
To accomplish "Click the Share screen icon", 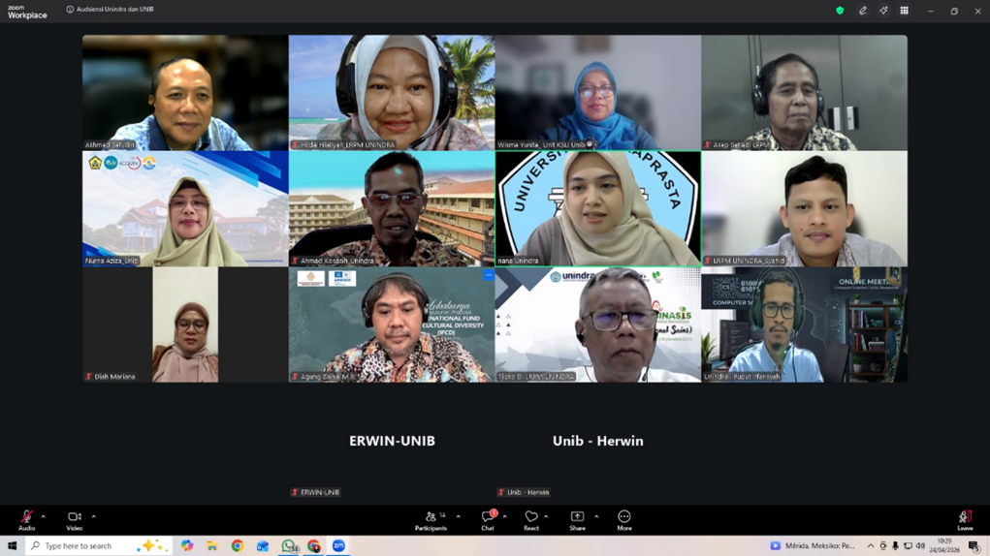I will [x=577, y=518].
